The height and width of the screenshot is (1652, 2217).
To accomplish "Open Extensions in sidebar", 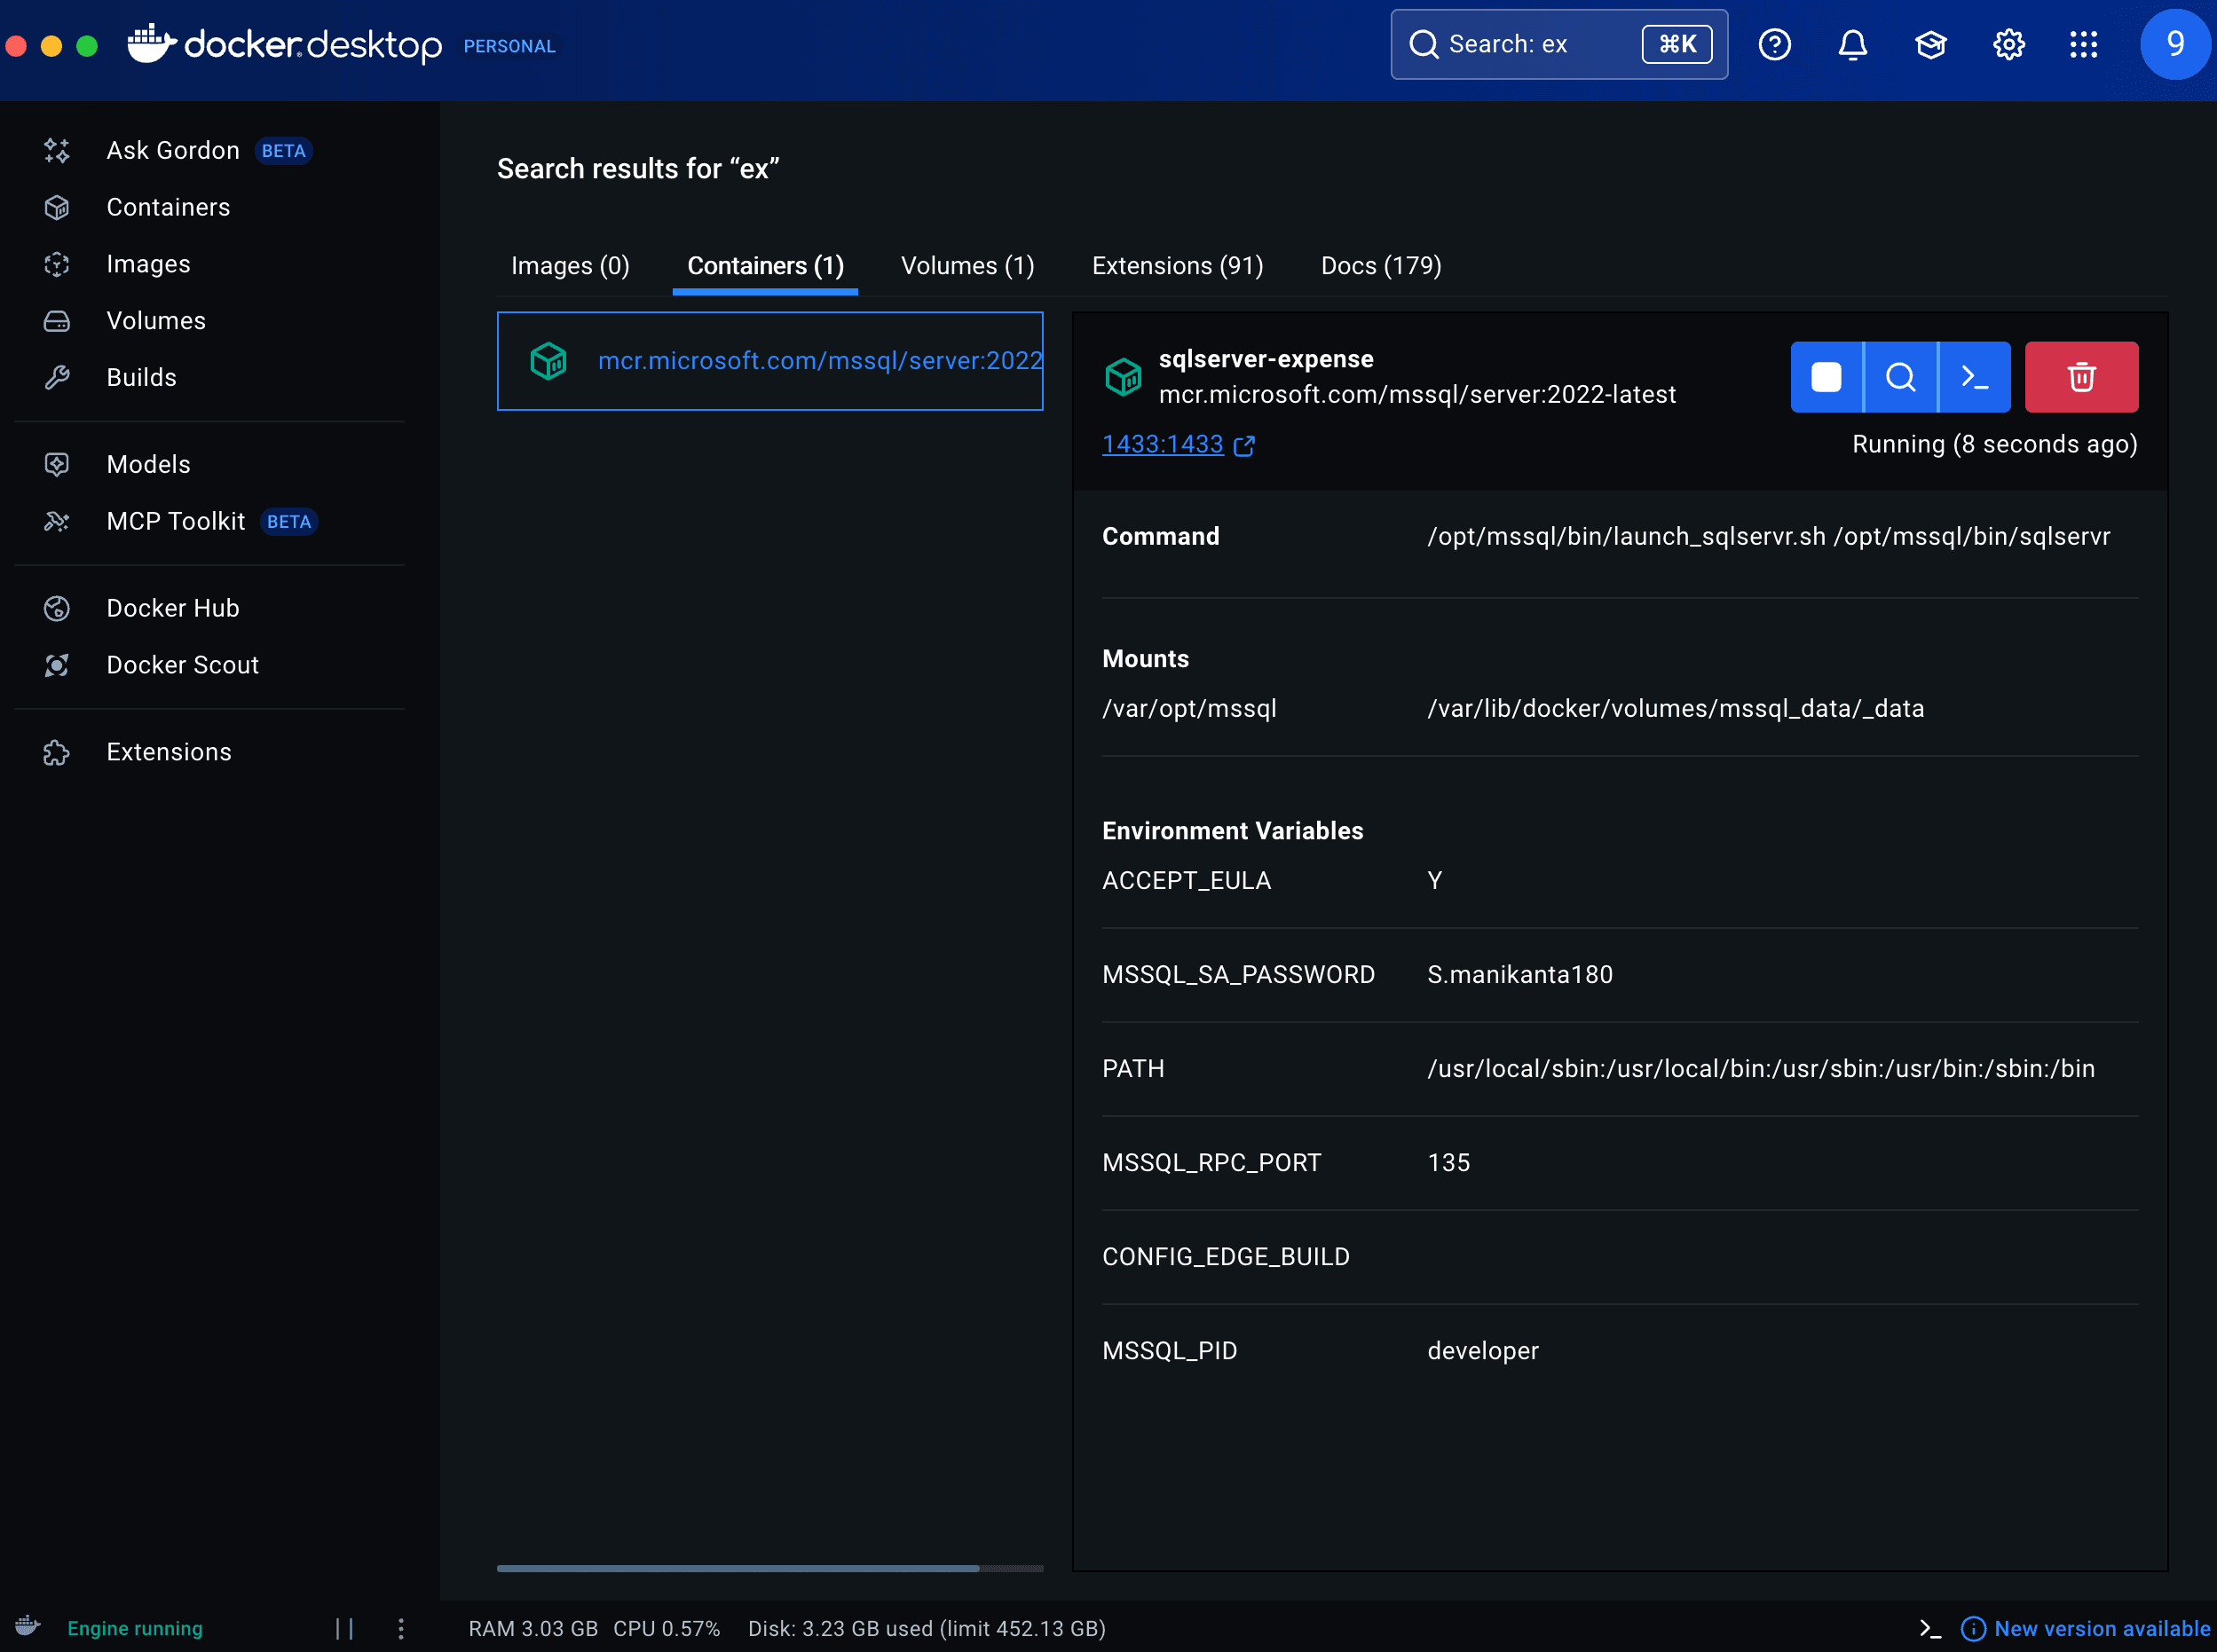I will point(210,752).
